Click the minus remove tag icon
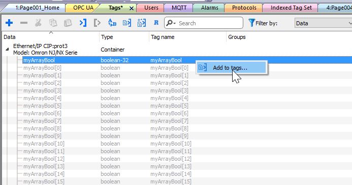352x185 pixels. [x=24, y=23]
